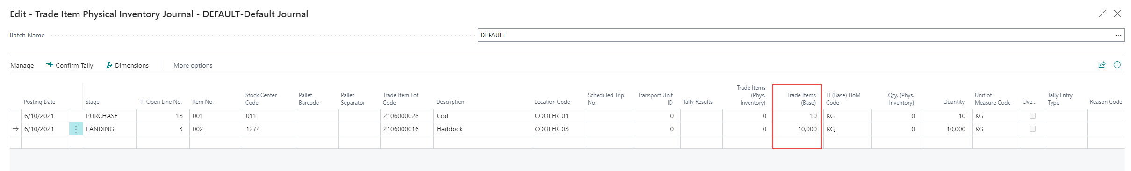Screen dimensions: 1131x171
Task: Click the COOLER_01 location code cell
Action: (x=558, y=116)
